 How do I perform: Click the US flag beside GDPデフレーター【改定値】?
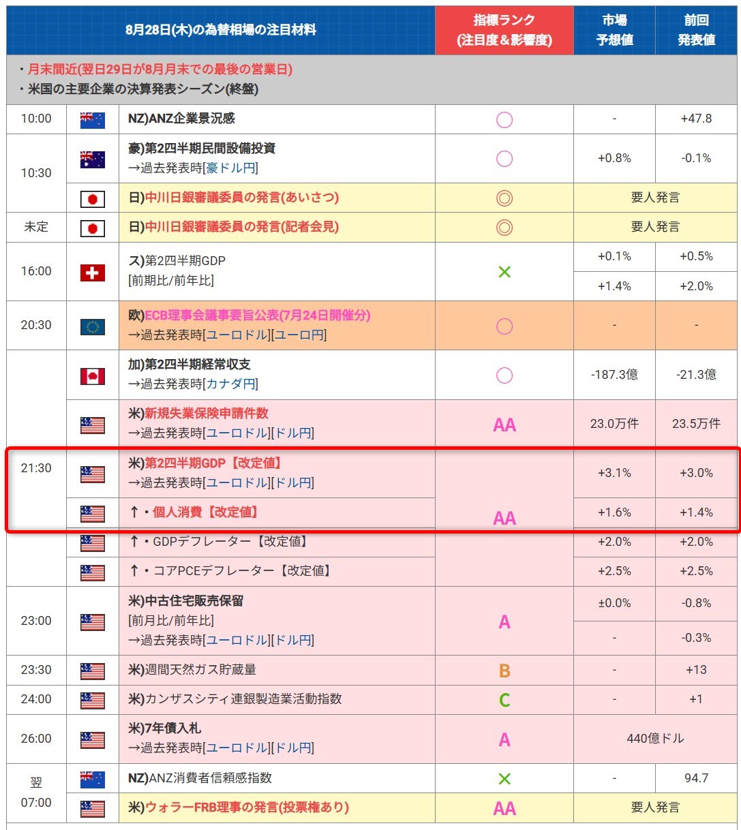[x=93, y=543]
